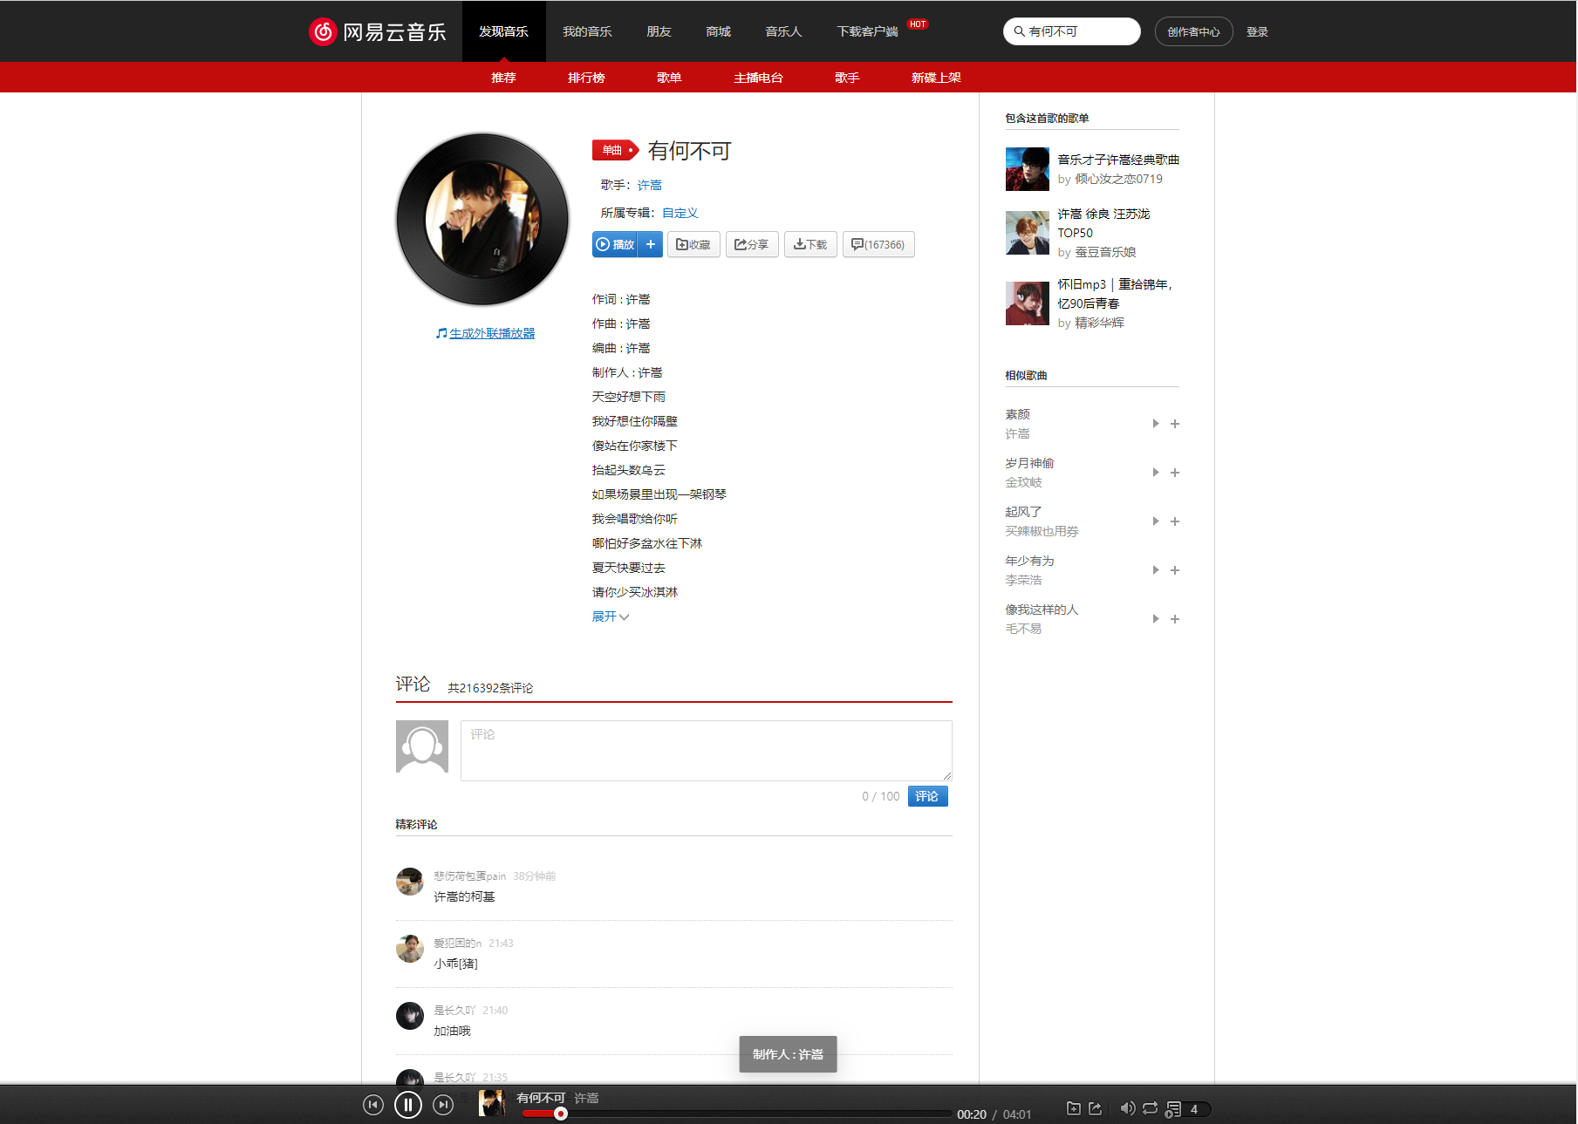Open playlist 怀旧mp3 重拾锦年
Image resolution: width=1578 pixels, height=1124 pixels.
pyautogui.click(x=1115, y=294)
